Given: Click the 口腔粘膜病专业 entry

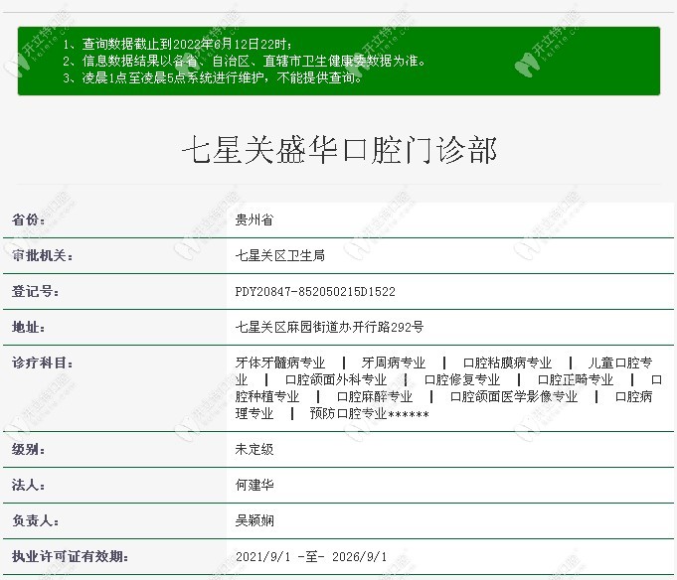Looking at the screenshot, I should click(507, 363).
